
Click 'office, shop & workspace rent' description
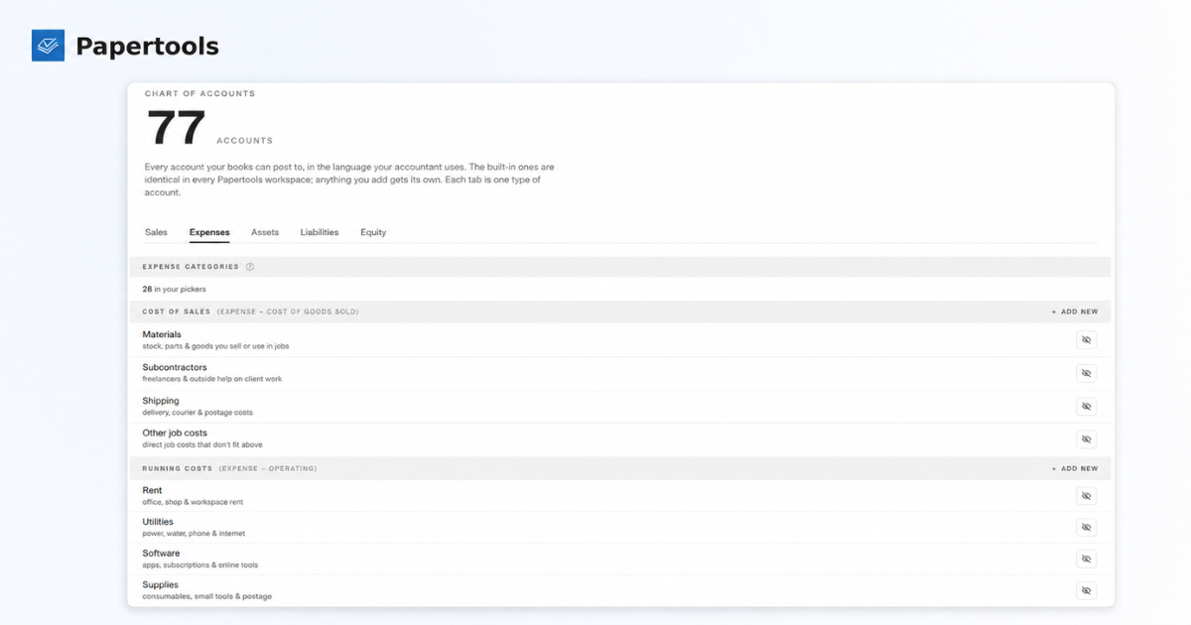193,502
